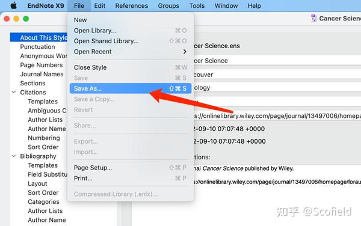The width and height of the screenshot is (361, 226).
Task: Select Author Lists under Citations
Action: (x=45, y=120)
